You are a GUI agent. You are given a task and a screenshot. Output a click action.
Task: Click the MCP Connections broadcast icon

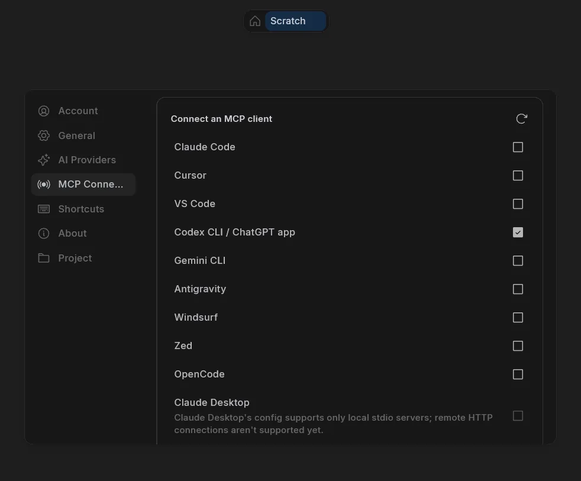pyautogui.click(x=44, y=185)
